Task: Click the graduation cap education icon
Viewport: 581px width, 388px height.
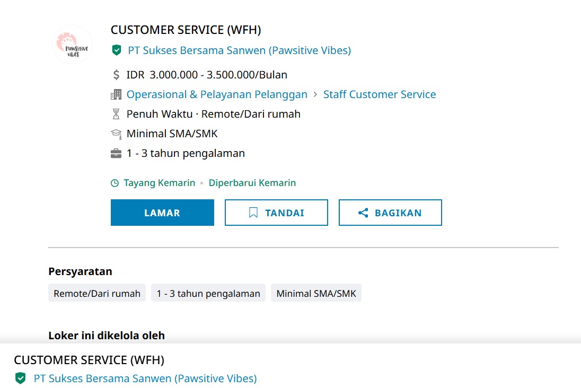Action: (x=116, y=134)
